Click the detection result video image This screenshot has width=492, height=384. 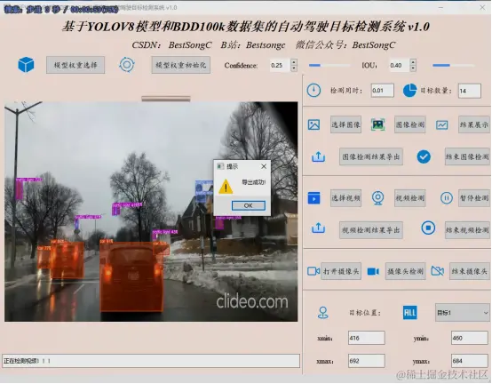pos(151,212)
